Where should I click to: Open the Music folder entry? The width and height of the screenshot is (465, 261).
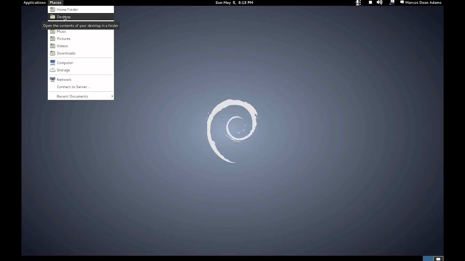click(81, 31)
